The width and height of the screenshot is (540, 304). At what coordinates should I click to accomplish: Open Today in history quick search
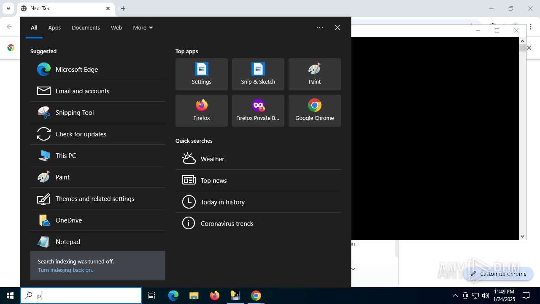[258, 202]
